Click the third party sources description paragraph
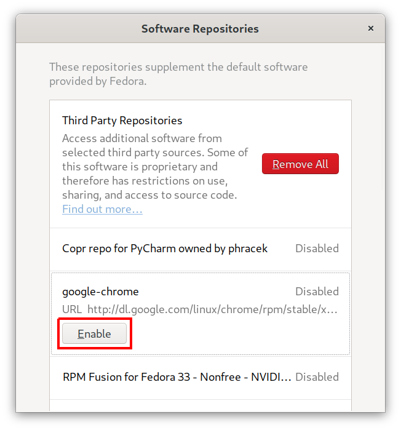This screenshot has width=401, height=430. 155,166
